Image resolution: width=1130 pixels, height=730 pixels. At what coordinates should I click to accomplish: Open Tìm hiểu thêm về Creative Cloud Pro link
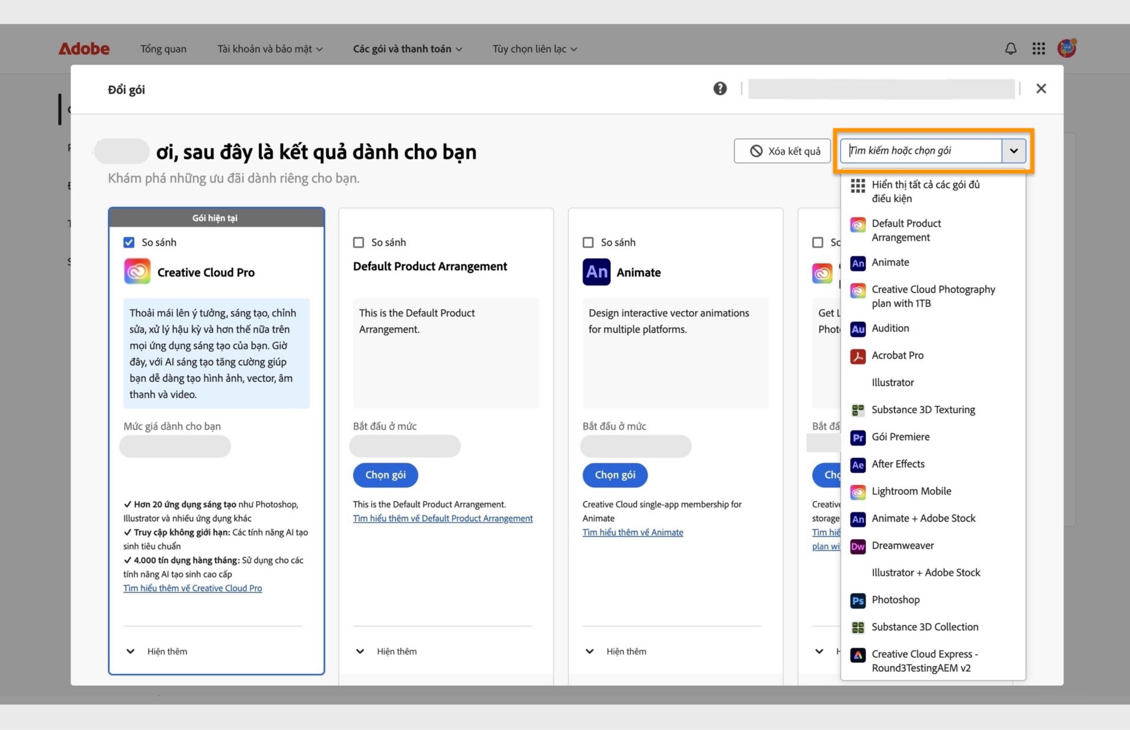192,588
